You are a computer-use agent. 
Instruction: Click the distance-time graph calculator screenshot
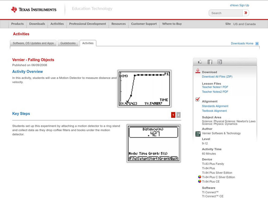click(x=144, y=89)
